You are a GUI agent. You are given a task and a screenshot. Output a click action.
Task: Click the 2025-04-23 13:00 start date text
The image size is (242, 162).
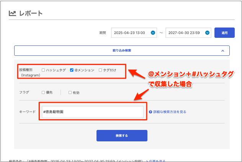[129, 33]
